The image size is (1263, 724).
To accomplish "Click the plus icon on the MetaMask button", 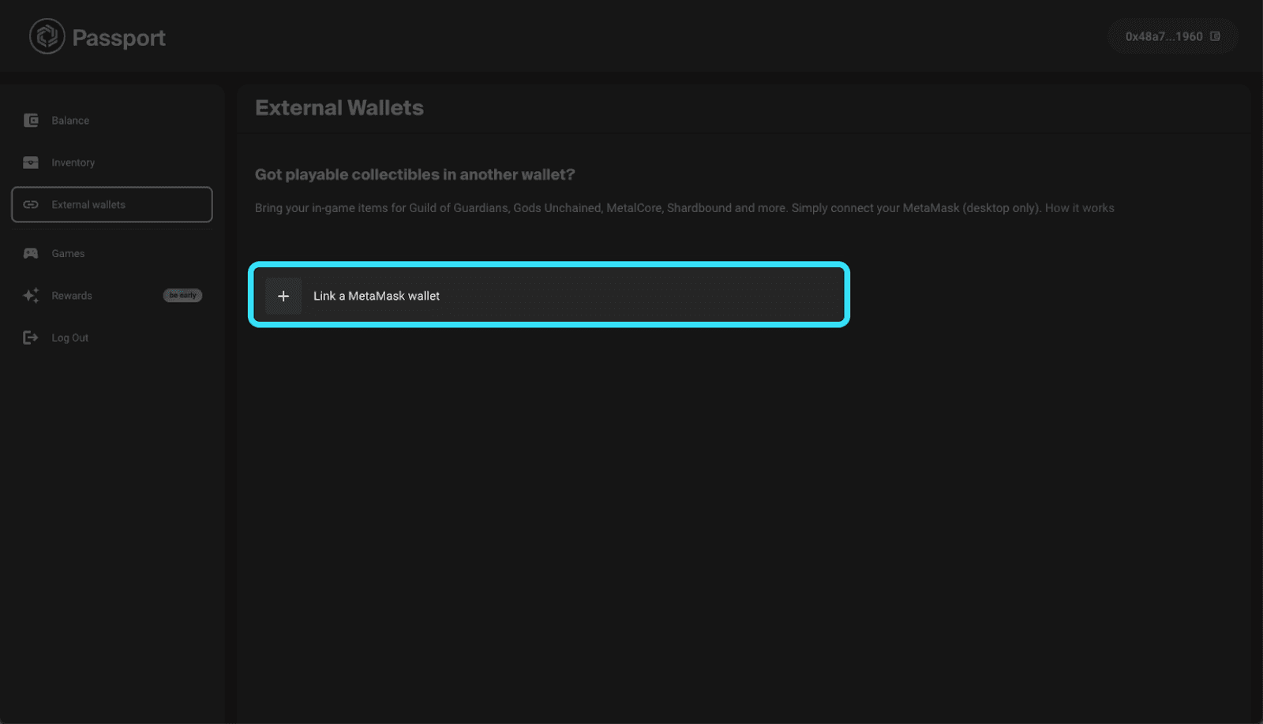I will pos(283,296).
